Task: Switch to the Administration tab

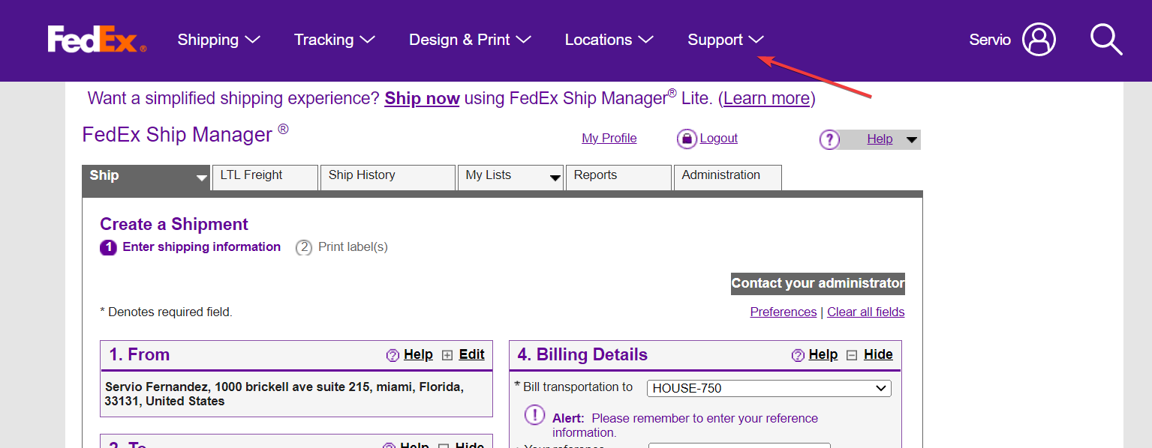Action: coord(728,177)
